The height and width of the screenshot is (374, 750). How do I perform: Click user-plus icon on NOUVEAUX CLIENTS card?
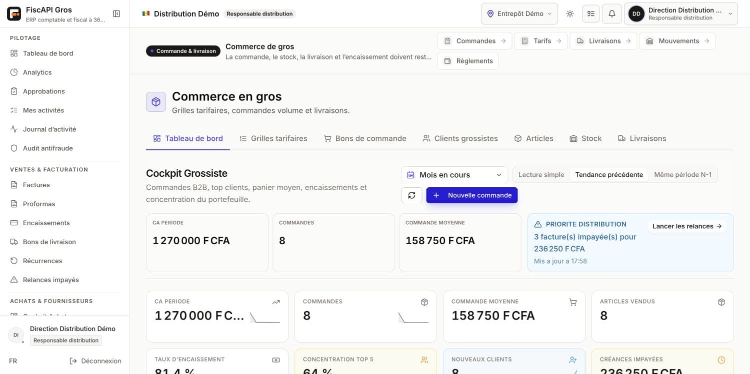pyautogui.click(x=573, y=360)
